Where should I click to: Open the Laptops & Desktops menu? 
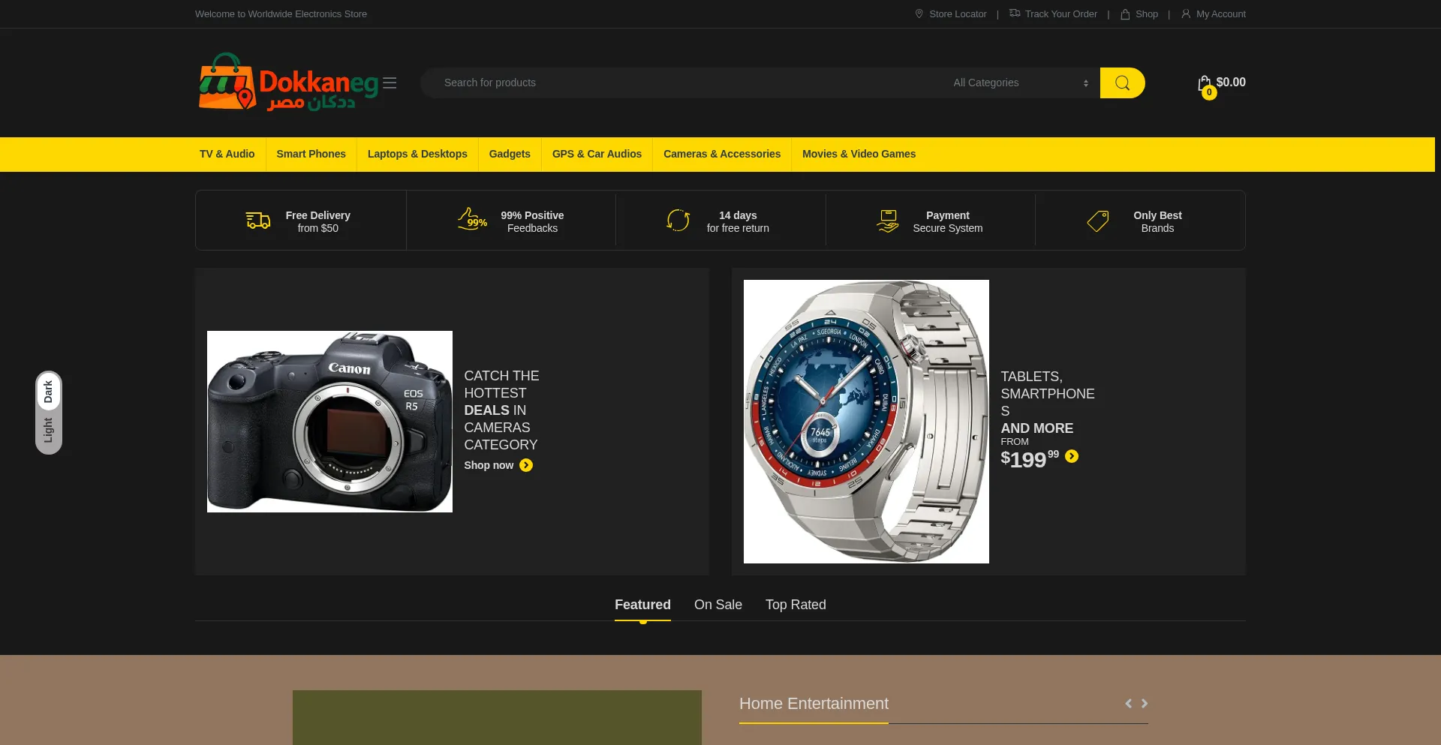(x=417, y=154)
